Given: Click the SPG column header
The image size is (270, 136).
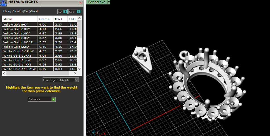Looking at the screenshot, I should (x=72, y=19).
